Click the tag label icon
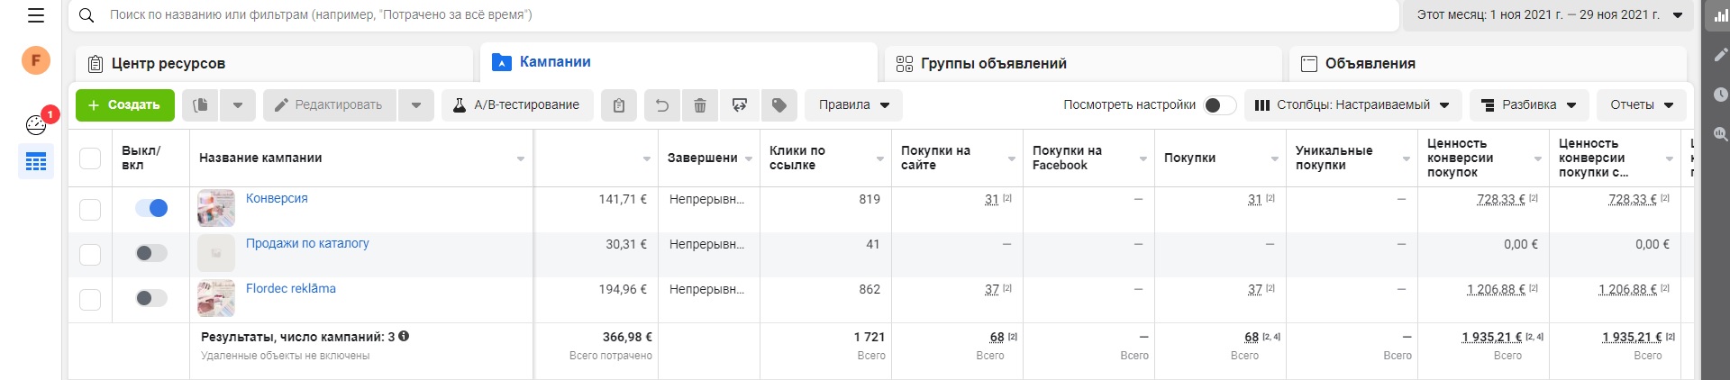The width and height of the screenshot is (1730, 380). pyautogui.click(x=779, y=105)
